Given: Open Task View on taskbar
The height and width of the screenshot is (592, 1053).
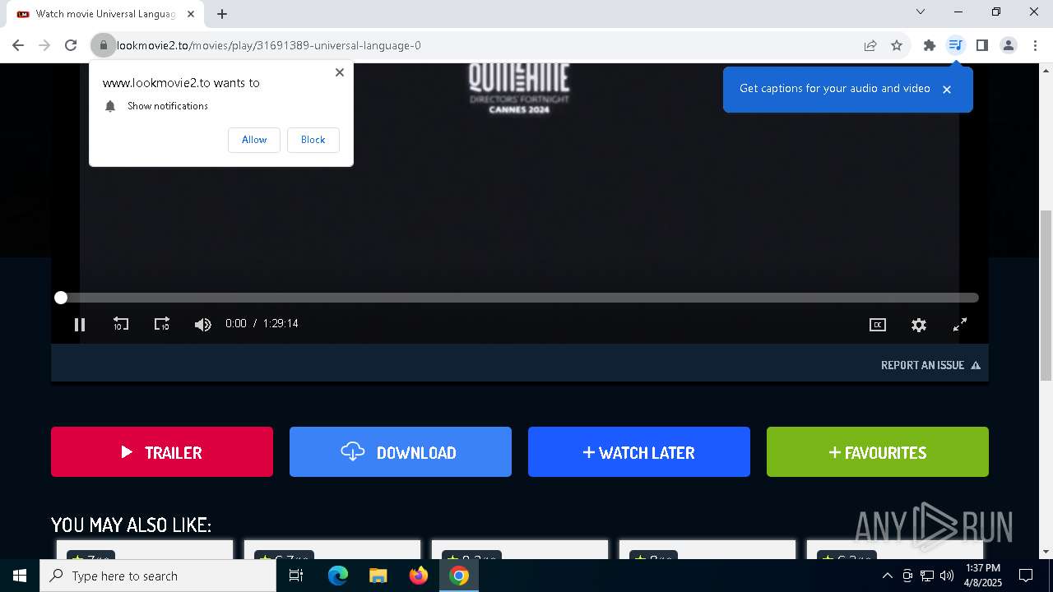Looking at the screenshot, I should pos(296,576).
